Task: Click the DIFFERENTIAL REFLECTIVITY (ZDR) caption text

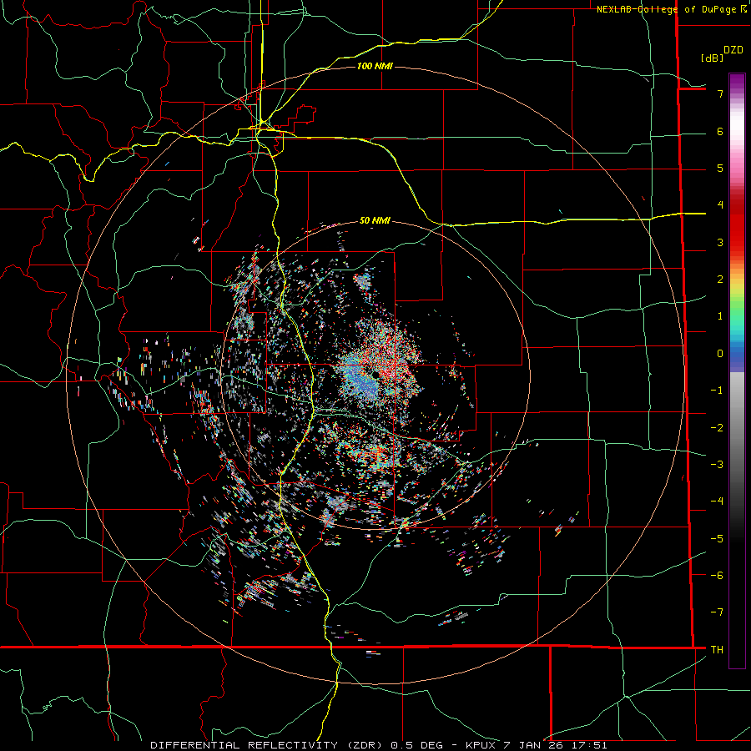Action: coord(267,745)
